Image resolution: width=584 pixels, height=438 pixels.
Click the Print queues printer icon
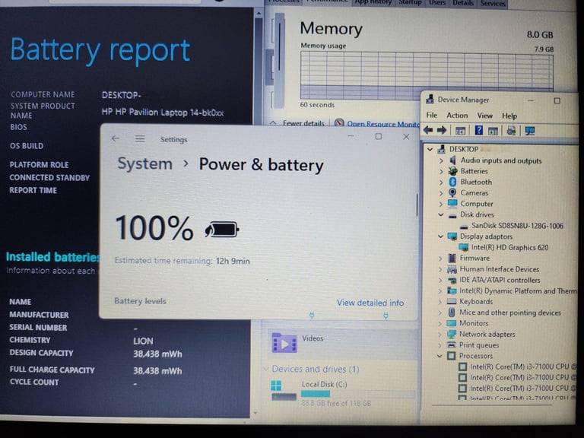[452, 345]
